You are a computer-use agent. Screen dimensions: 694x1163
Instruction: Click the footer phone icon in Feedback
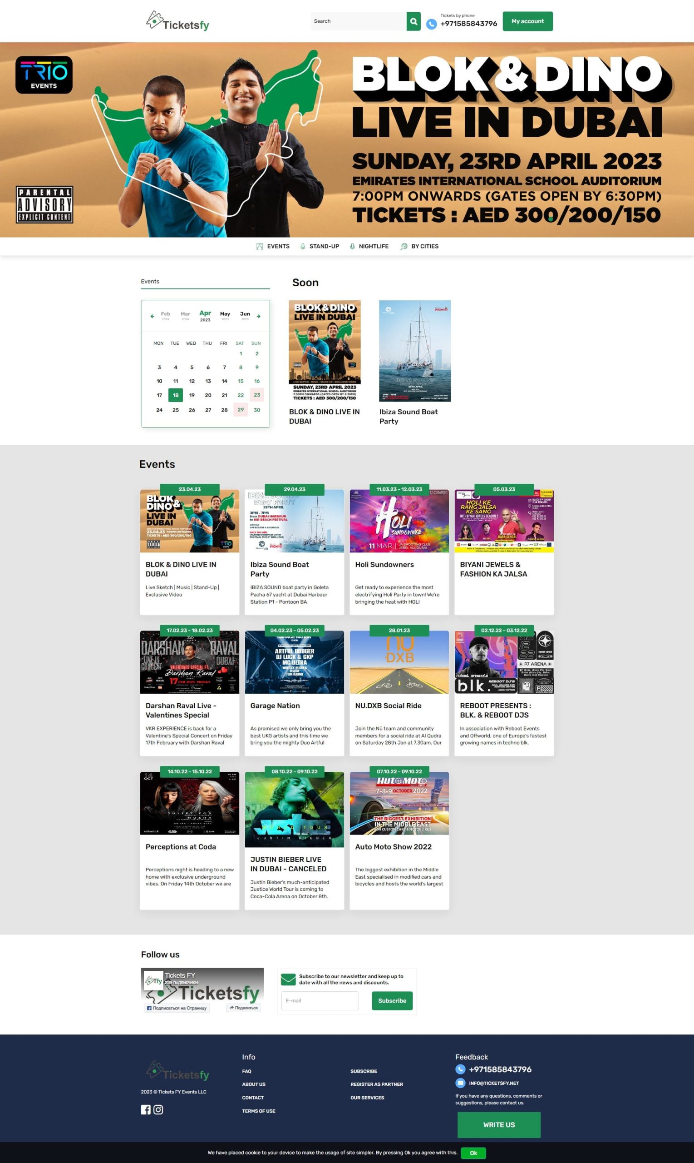[460, 1069]
